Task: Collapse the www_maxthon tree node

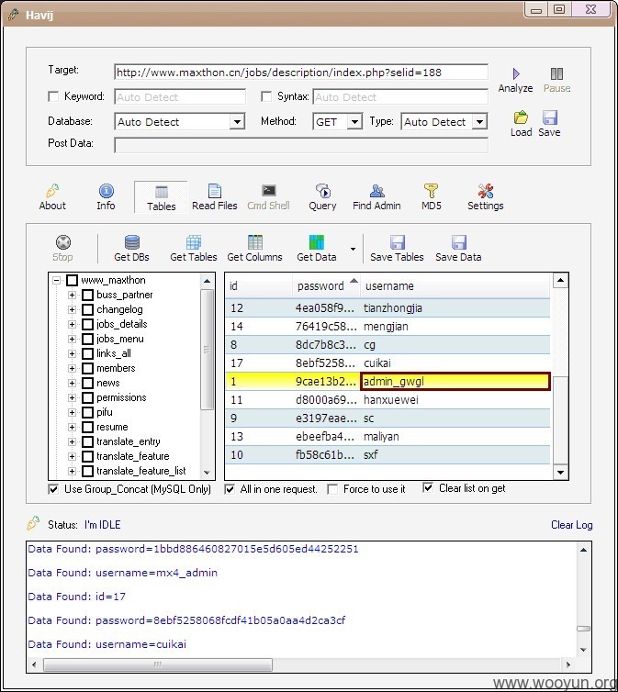Action: coord(56,280)
